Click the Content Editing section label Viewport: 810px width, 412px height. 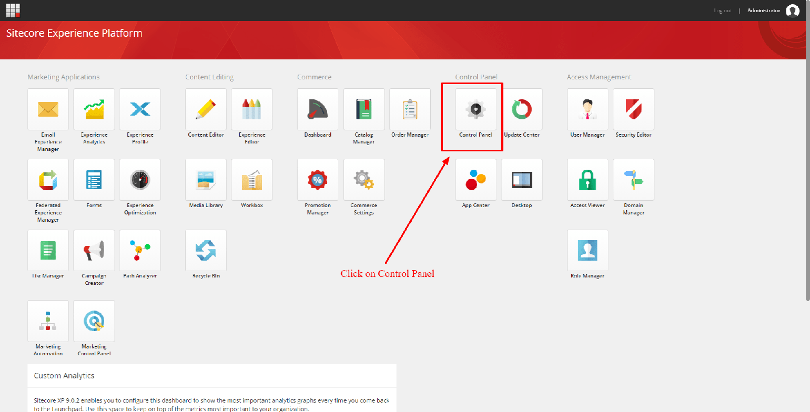pyautogui.click(x=209, y=77)
